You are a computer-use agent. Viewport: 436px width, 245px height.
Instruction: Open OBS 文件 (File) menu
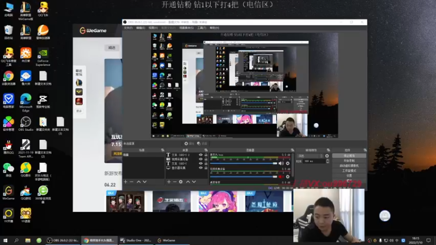coord(128,28)
